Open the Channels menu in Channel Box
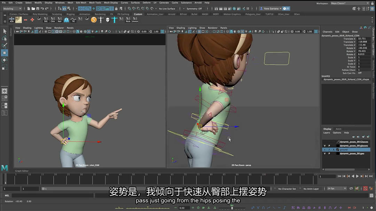 pos(327,32)
